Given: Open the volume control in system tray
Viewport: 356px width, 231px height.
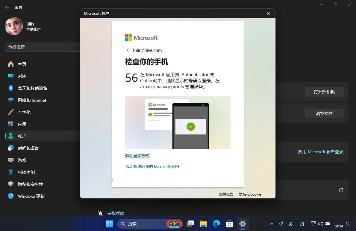Looking at the screenshot, I should [x=320, y=224].
